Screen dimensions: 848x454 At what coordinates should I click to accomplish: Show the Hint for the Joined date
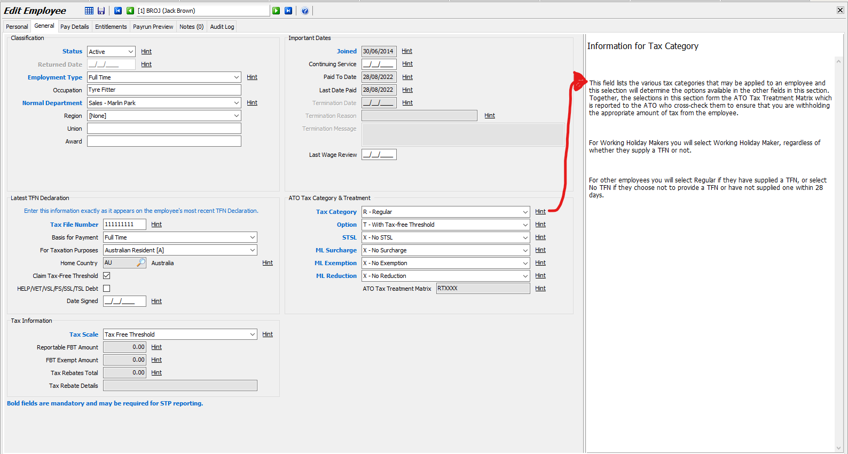407,51
